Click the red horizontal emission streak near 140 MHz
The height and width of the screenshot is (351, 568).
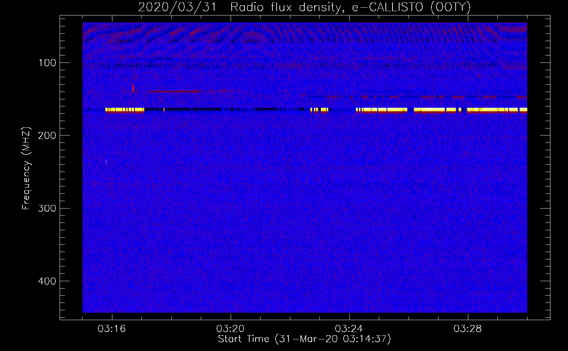(x=175, y=91)
